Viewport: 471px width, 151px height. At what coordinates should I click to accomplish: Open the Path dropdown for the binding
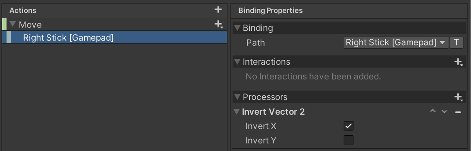396,43
